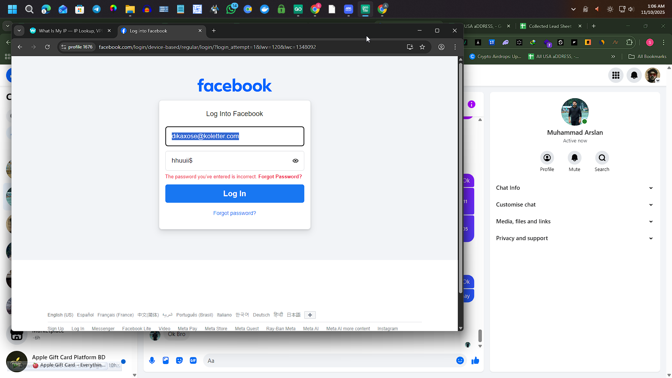Open account menu via top-right avatar
The height and width of the screenshot is (378, 672).
[653, 75]
